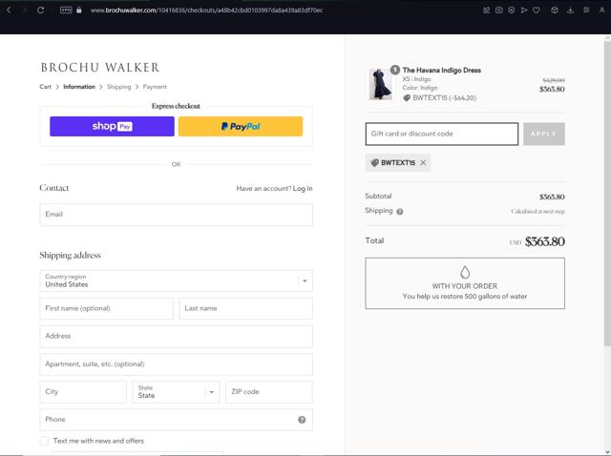
Task: Click the Address input field
Action: pos(176,336)
